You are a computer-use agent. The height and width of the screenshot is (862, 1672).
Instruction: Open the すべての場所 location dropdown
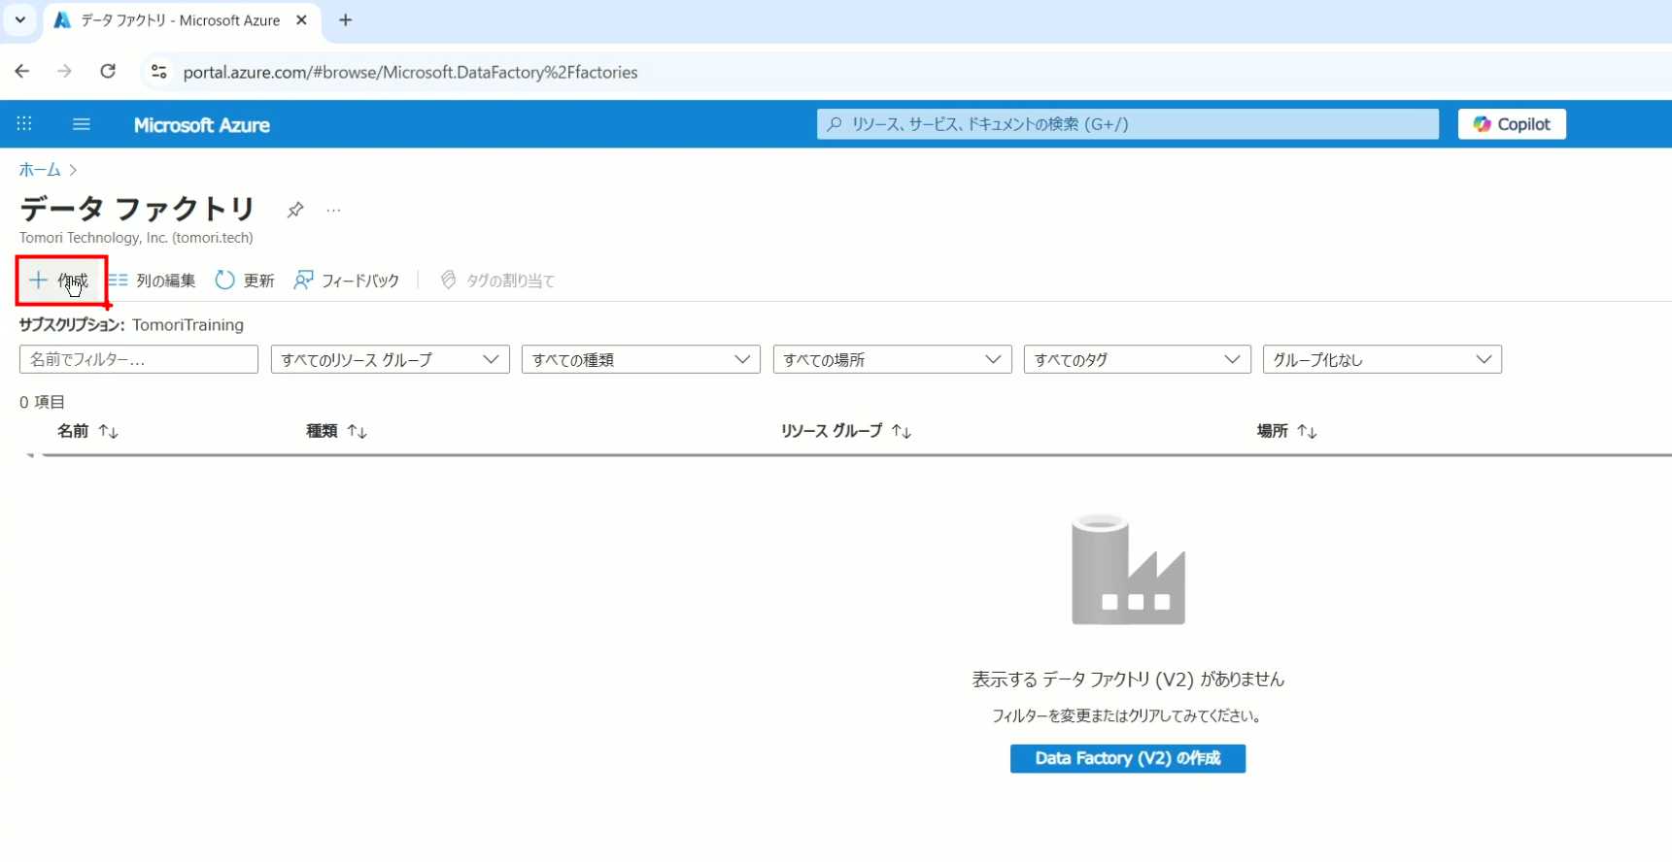pyautogui.click(x=891, y=360)
